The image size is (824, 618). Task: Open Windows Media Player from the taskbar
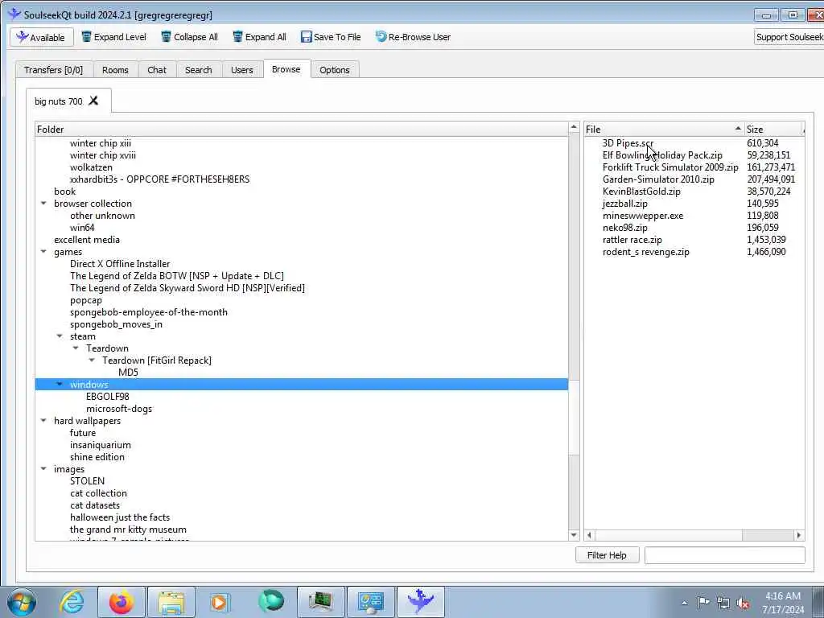220,602
